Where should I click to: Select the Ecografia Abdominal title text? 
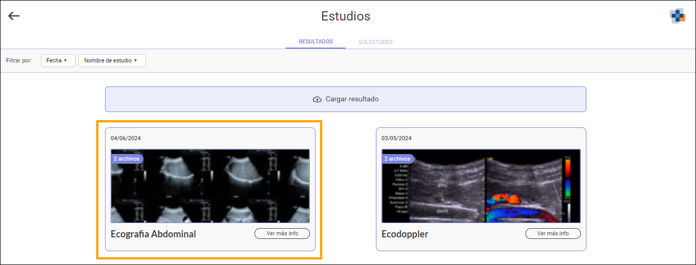pos(153,234)
